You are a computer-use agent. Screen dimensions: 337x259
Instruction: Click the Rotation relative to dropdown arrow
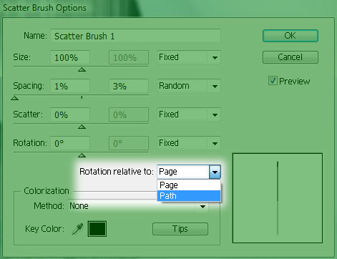215,172
